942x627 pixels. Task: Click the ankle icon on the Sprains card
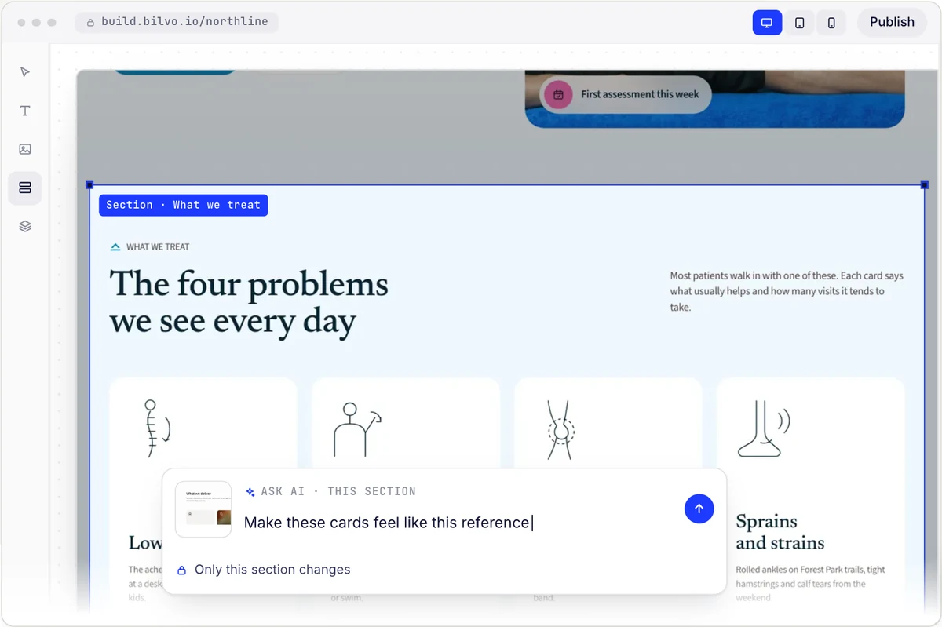click(x=764, y=428)
